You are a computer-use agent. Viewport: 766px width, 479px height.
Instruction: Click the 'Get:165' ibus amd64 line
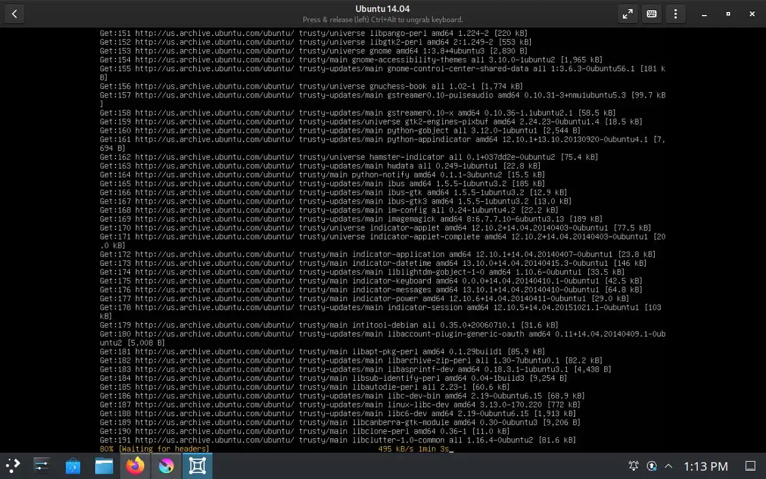pyautogui.click(x=323, y=183)
